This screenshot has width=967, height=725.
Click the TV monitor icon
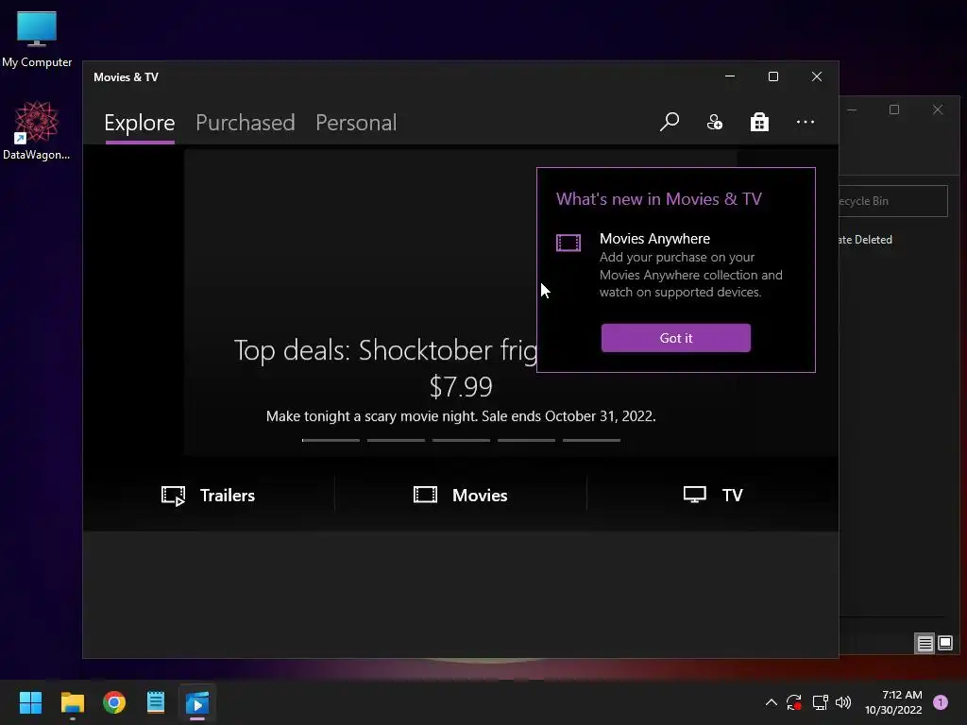point(694,495)
